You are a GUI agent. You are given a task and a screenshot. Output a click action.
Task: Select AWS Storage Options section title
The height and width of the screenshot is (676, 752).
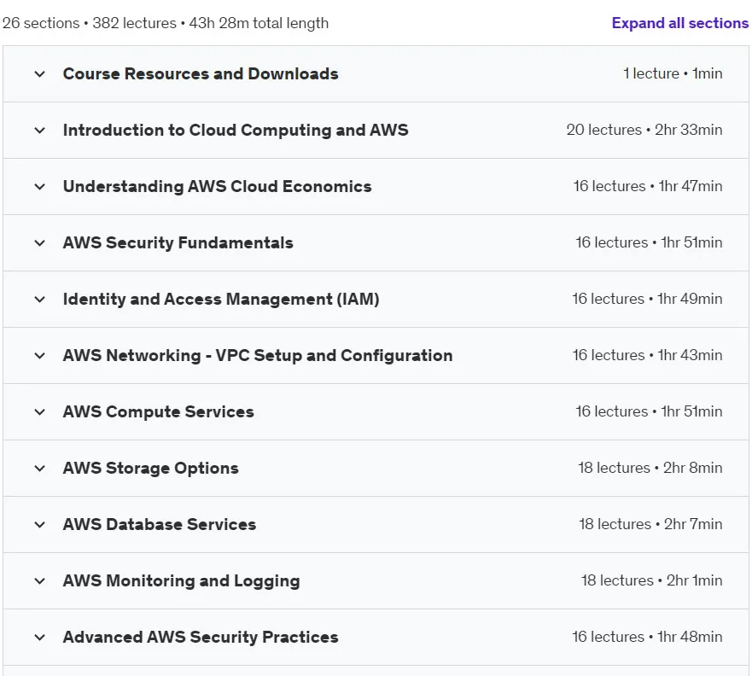pyautogui.click(x=150, y=468)
